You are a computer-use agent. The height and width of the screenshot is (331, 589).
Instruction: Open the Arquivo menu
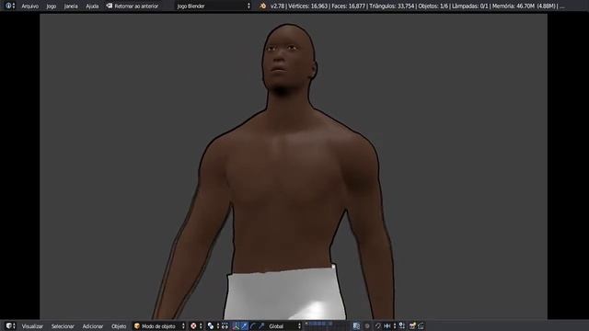[30, 6]
